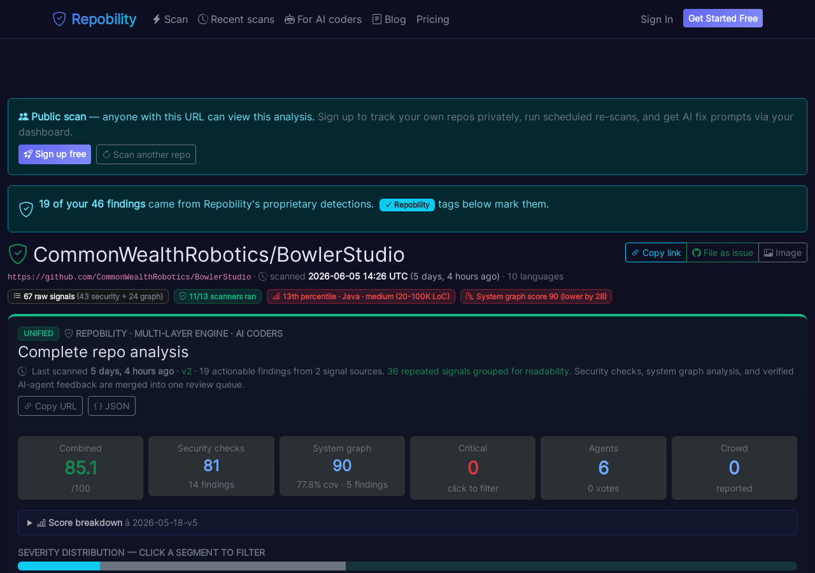Click the Complete repo analysis heading

103,352
